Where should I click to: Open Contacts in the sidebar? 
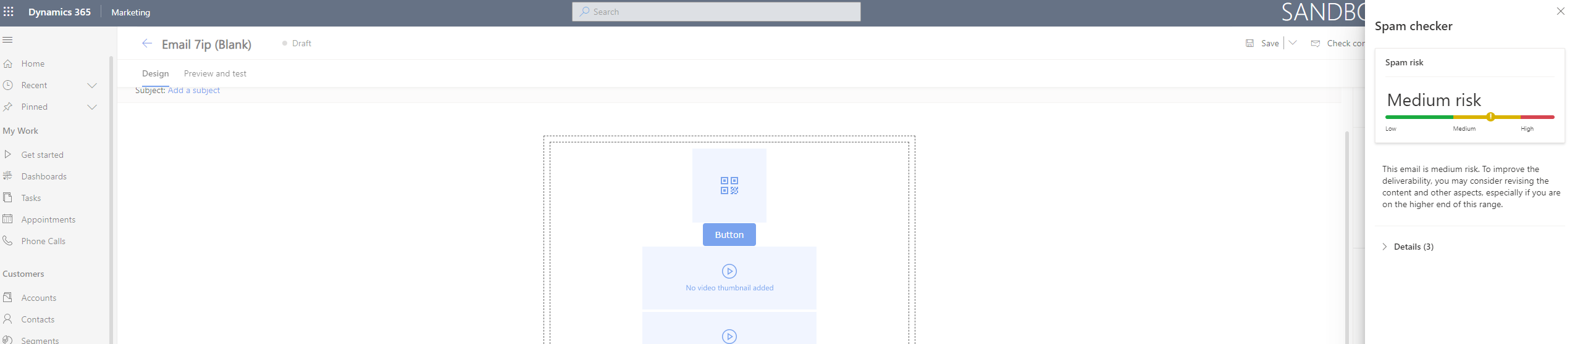38,319
